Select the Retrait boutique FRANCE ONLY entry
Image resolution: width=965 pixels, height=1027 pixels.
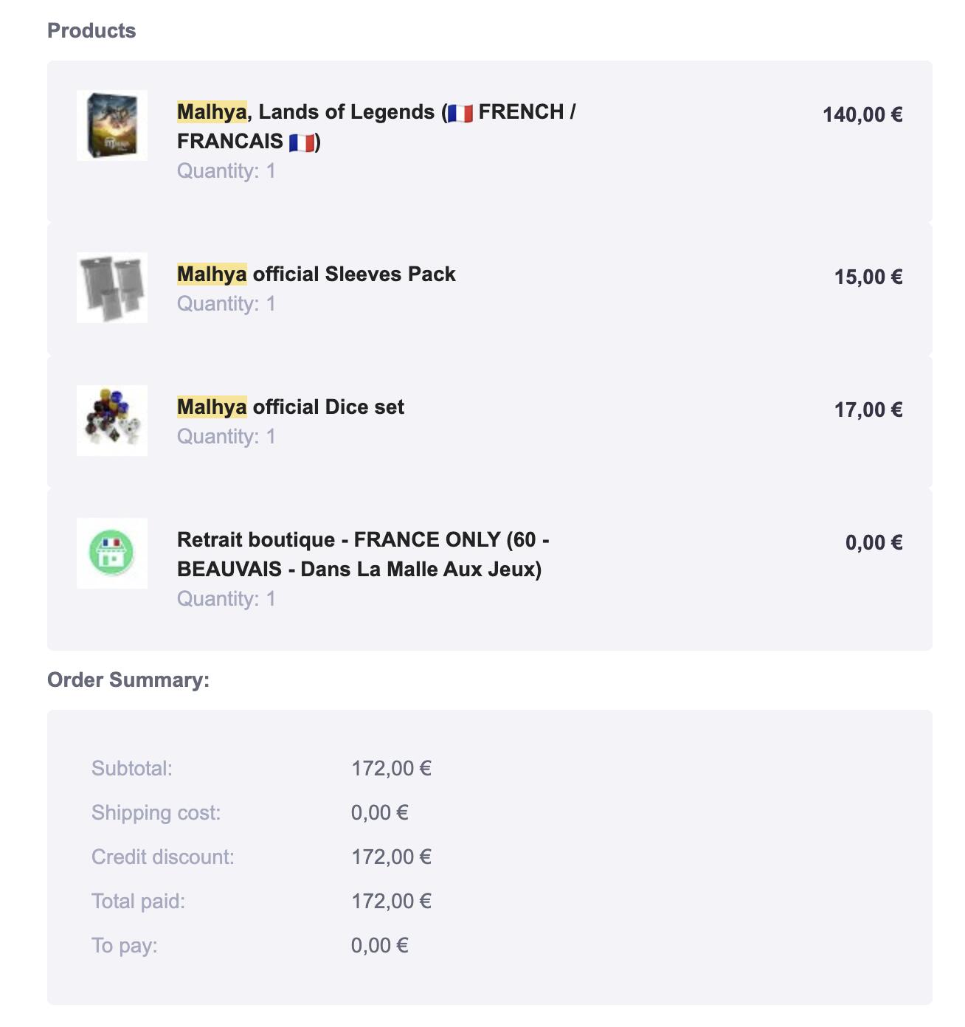[363, 554]
